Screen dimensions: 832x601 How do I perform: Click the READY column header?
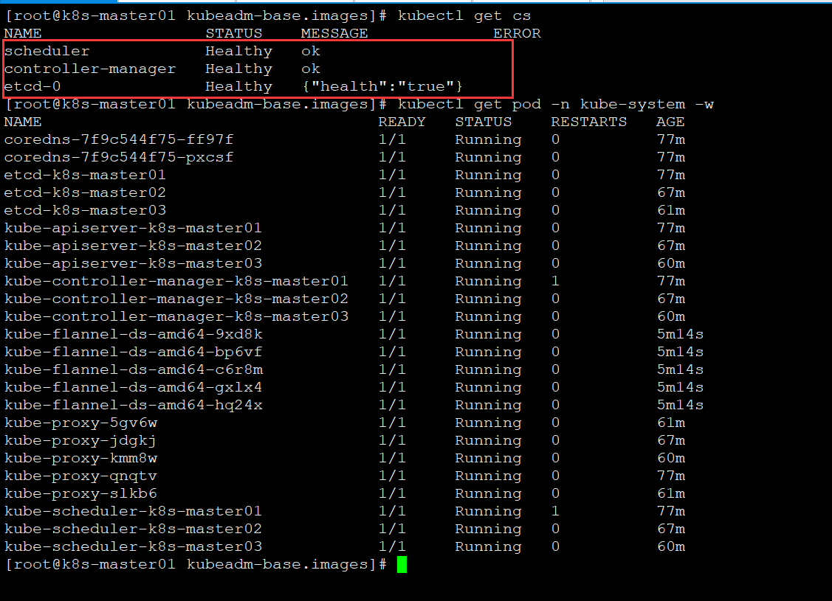402,122
